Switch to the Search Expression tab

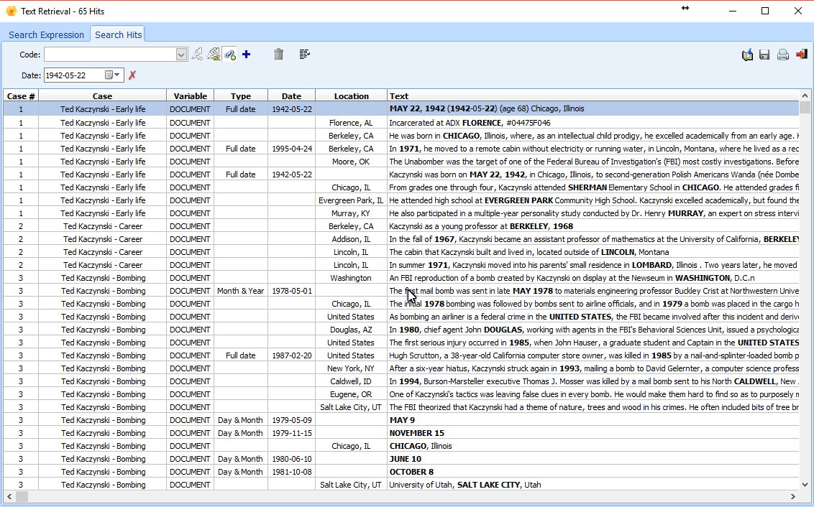point(46,34)
